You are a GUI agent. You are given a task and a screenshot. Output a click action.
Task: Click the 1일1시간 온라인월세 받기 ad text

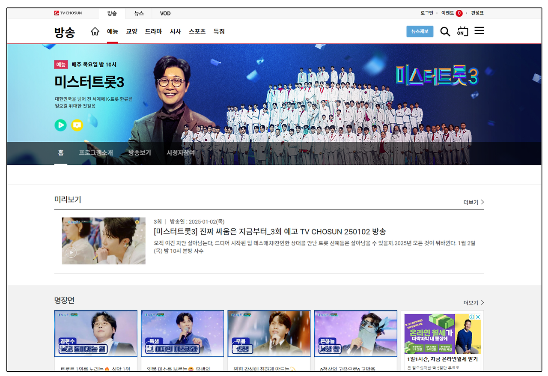pyautogui.click(x=443, y=359)
